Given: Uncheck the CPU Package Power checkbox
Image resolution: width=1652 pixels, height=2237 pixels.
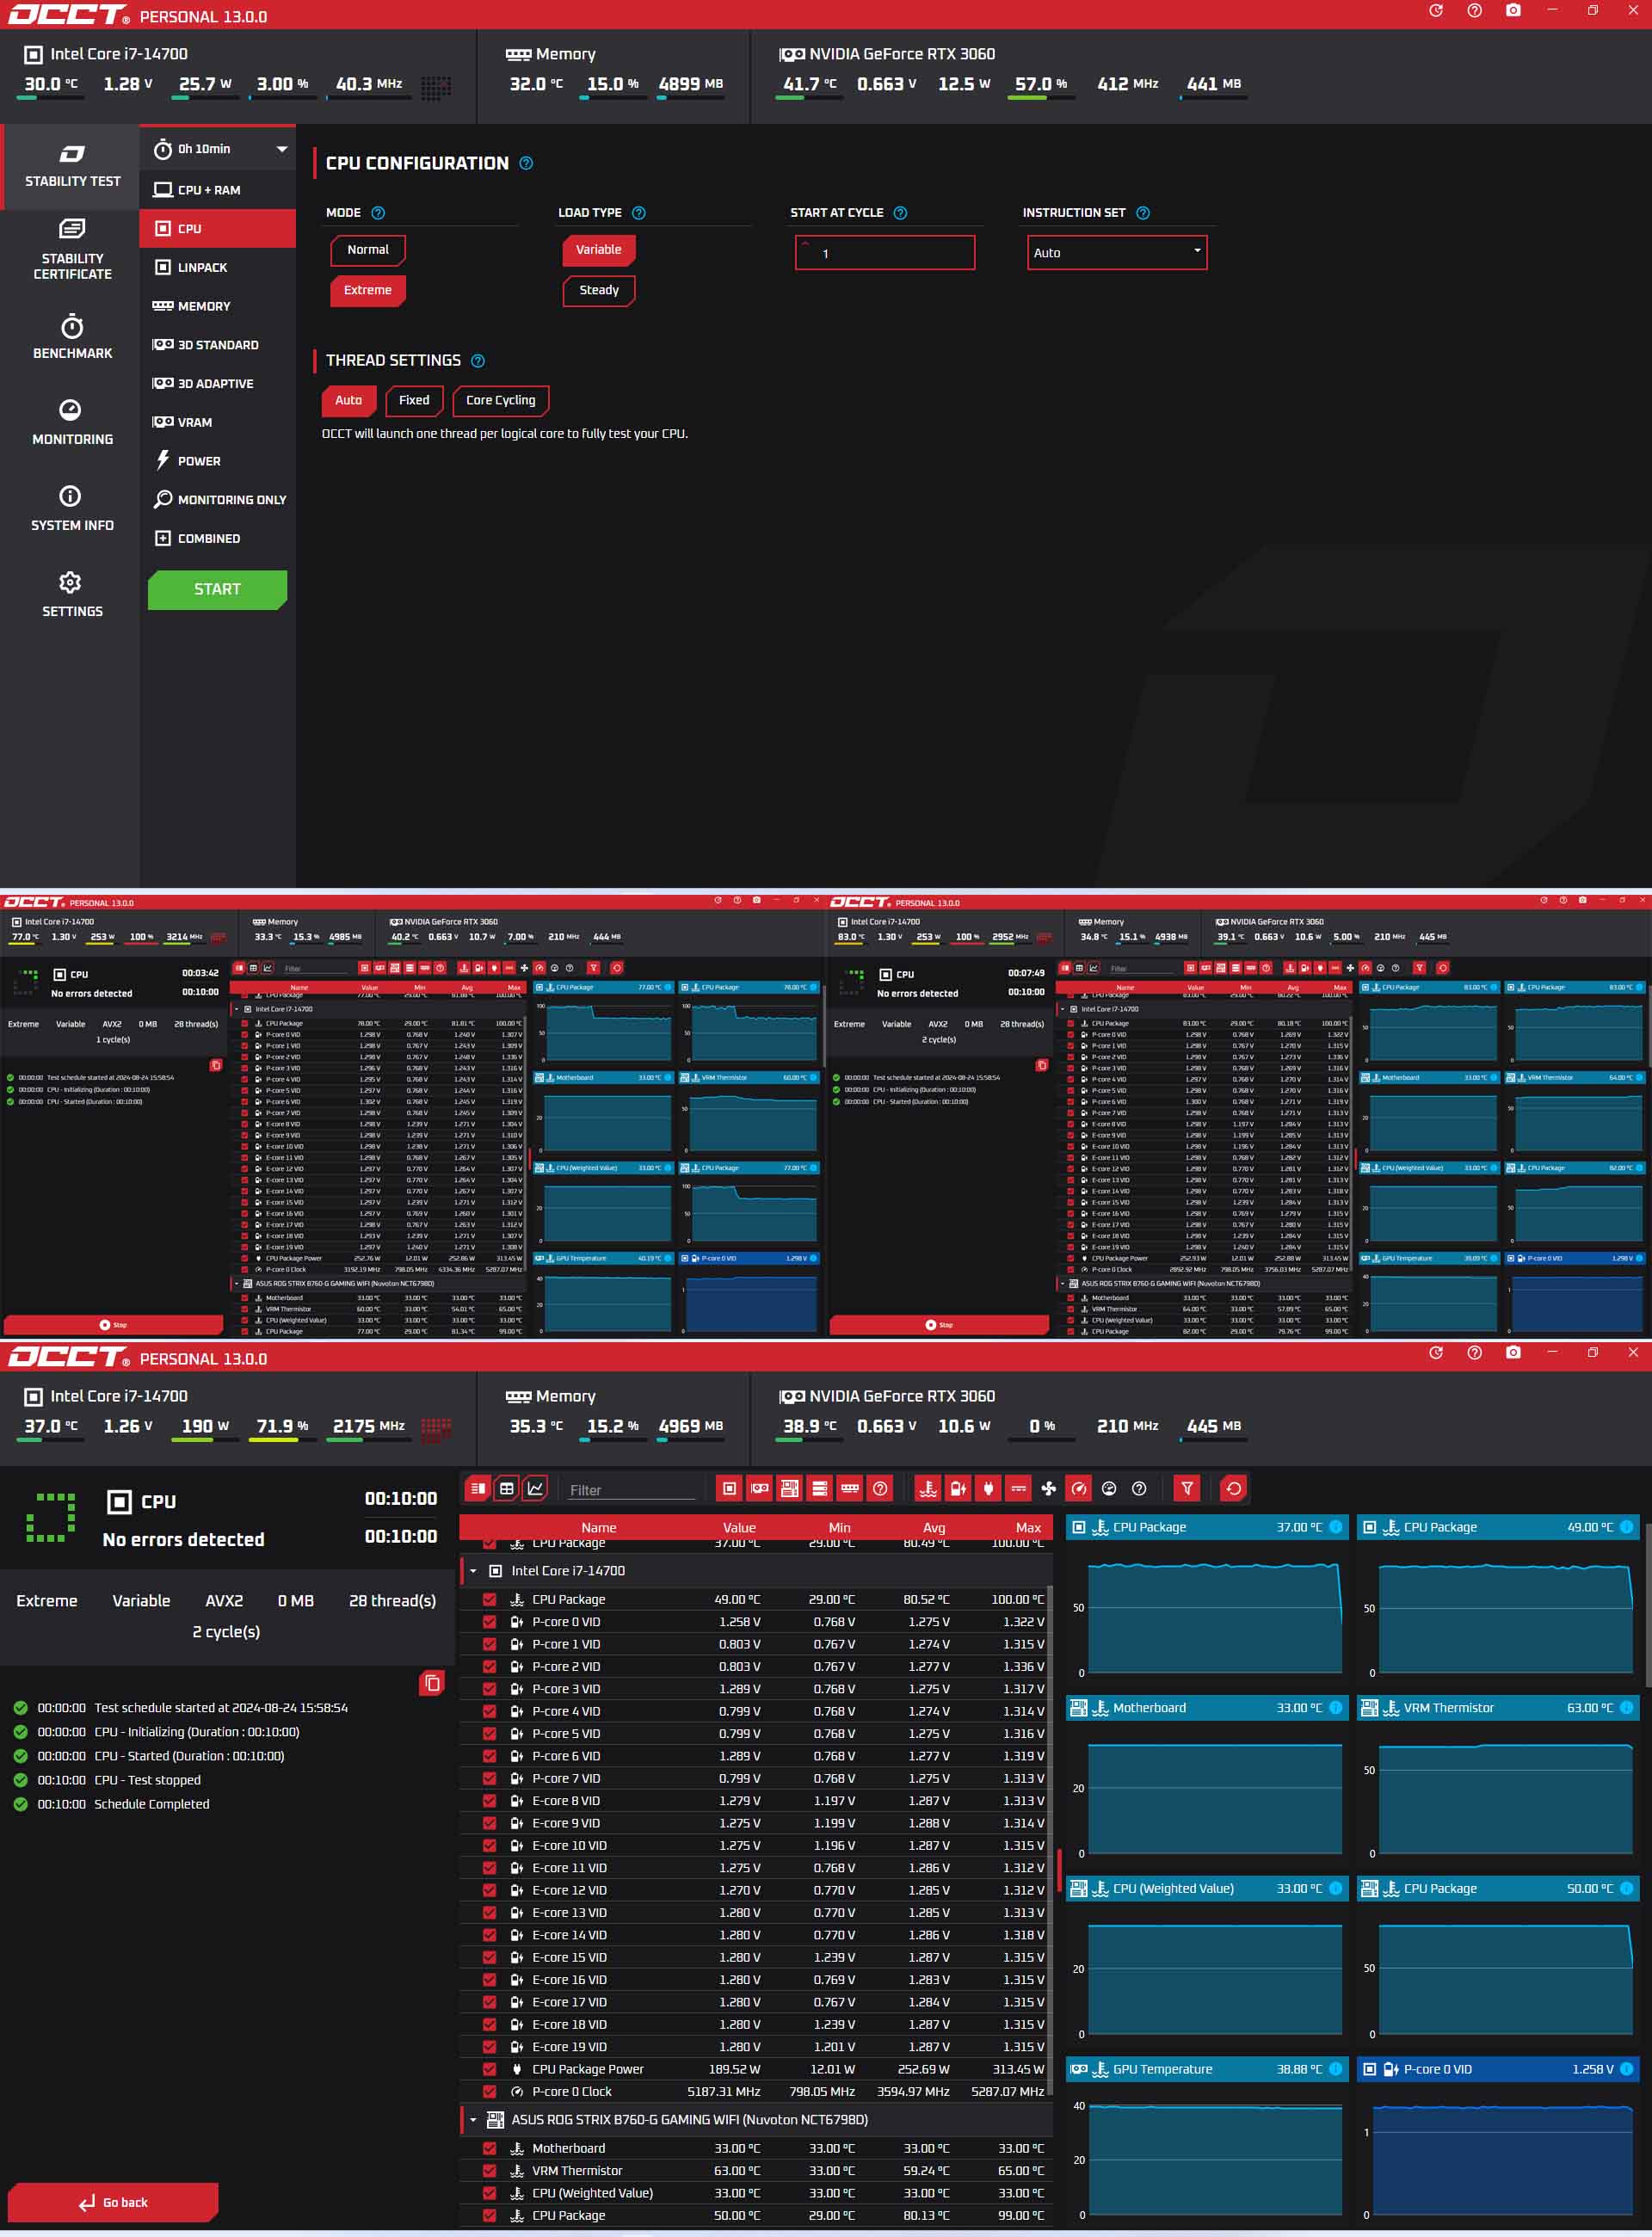Looking at the screenshot, I should [x=489, y=2069].
